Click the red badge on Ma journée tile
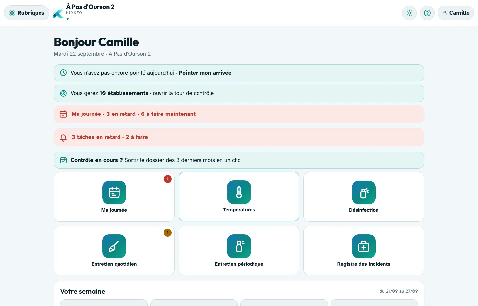 168,179
